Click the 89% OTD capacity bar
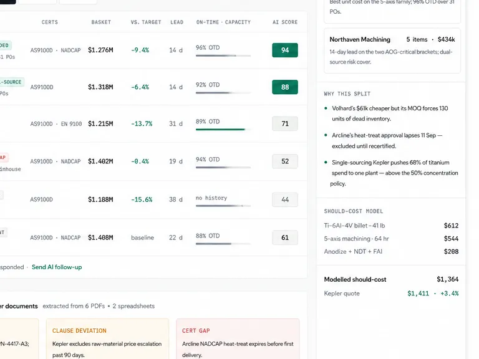This screenshot has width=479, height=359. pos(223,130)
